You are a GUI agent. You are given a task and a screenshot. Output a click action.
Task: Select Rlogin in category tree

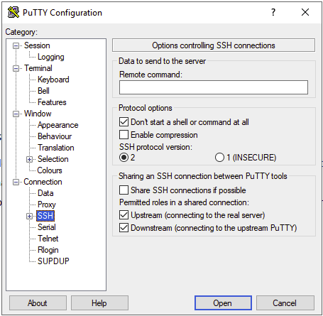pos(48,250)
